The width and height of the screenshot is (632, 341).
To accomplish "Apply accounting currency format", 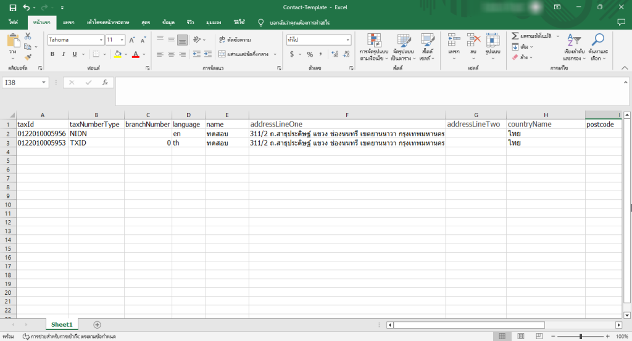I will 292,54.
